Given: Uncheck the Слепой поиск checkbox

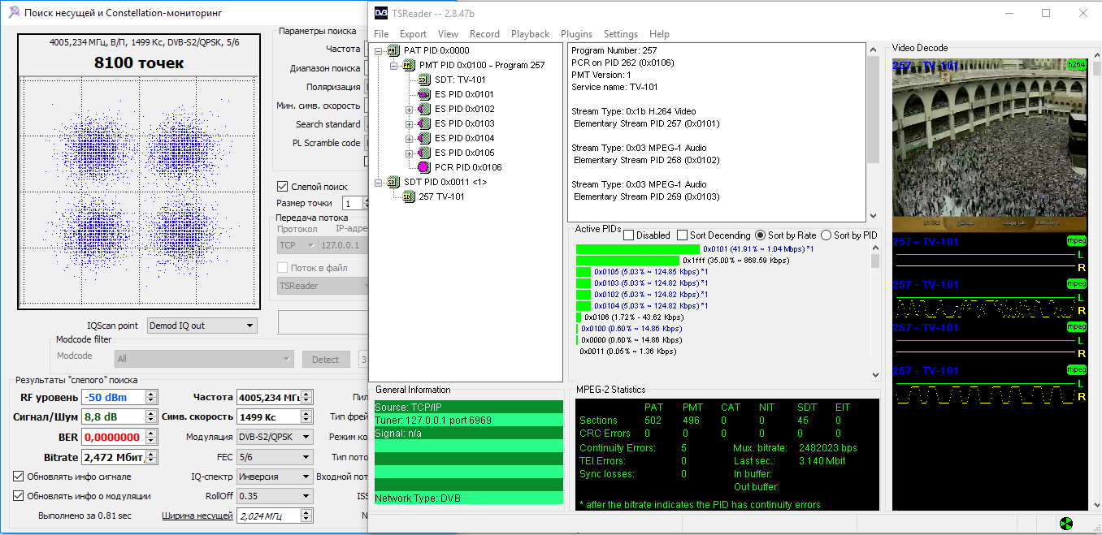Looking at the screenshot, I should [283, 186].
